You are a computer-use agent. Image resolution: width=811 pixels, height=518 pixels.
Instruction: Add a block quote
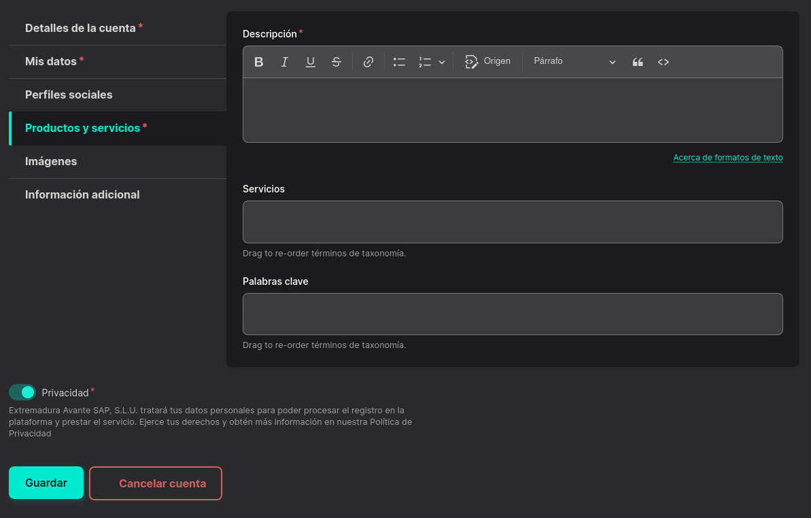[x=638, y=62]
